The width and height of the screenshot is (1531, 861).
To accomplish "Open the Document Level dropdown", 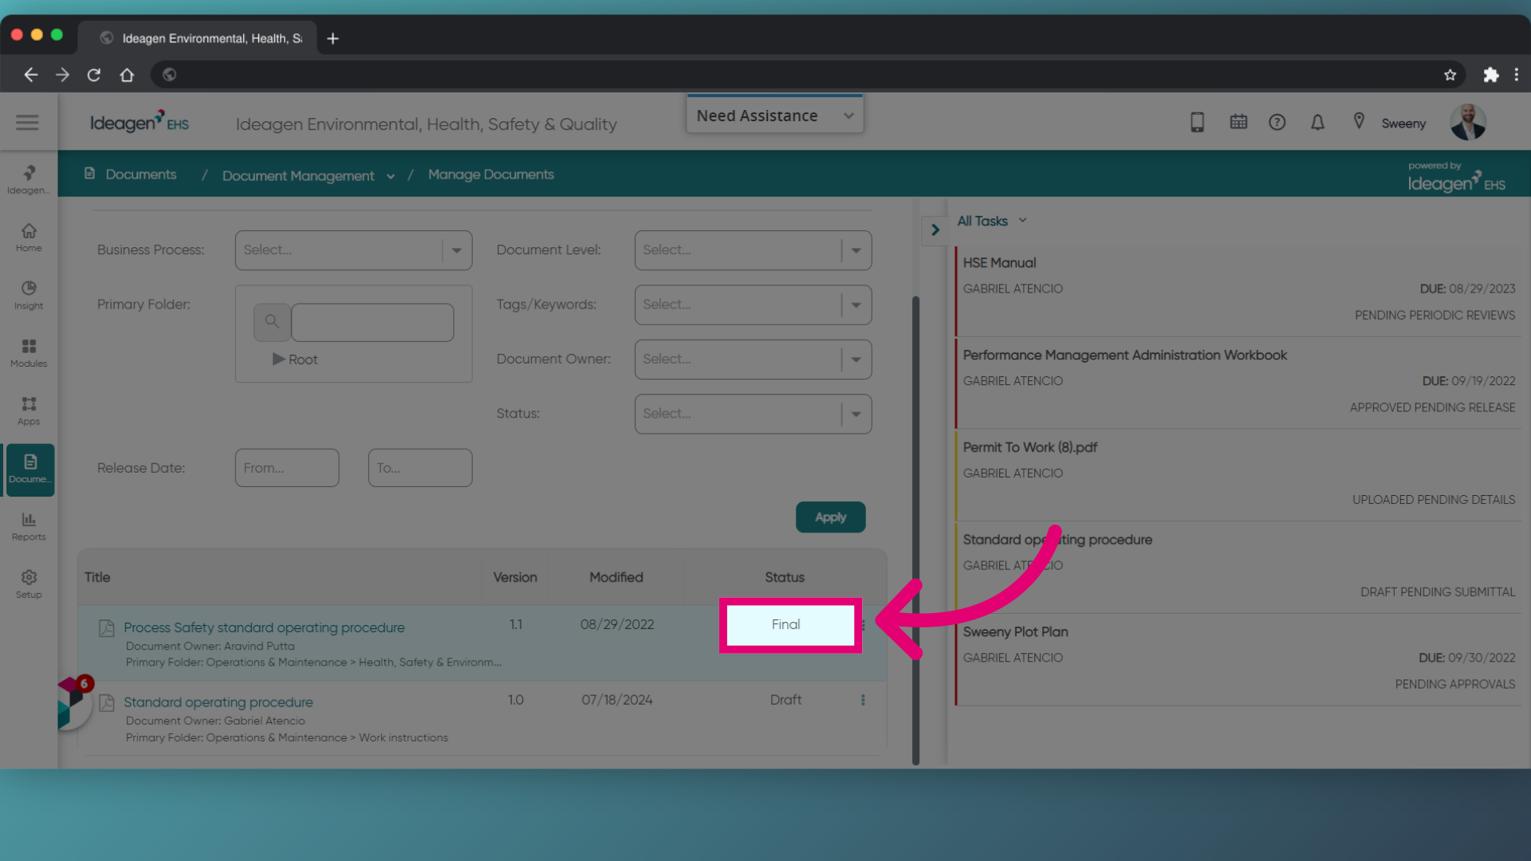I will (x=753, y=250).
